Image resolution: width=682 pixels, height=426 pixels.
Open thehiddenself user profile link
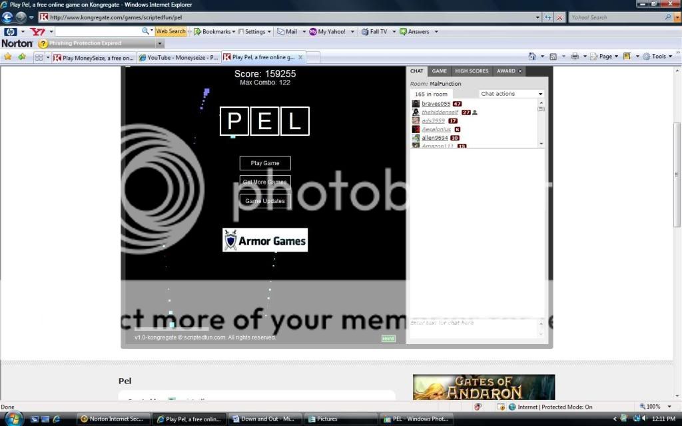tap(440, 112)
